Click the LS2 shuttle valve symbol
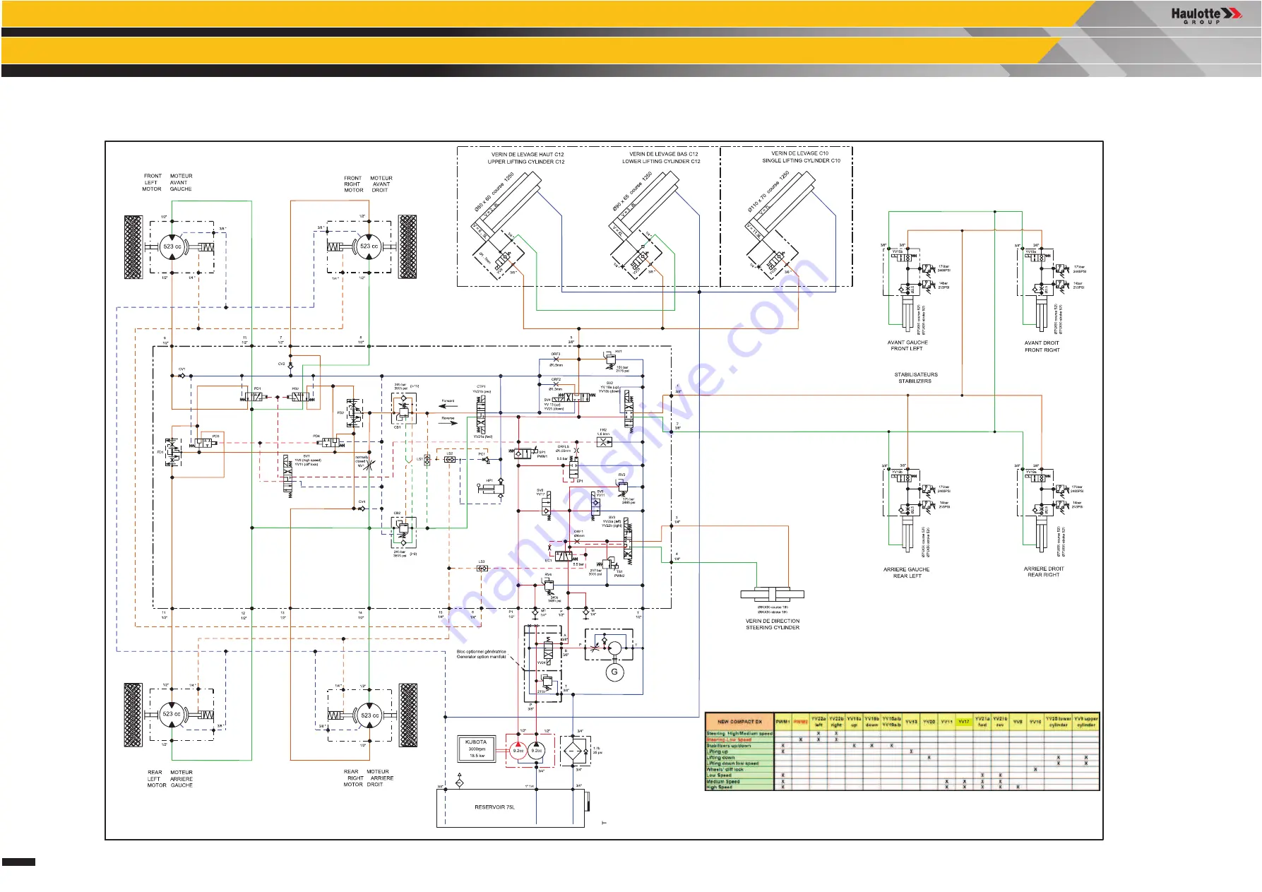Screen dimensions: 1262x892 click(x=450, y=460)
